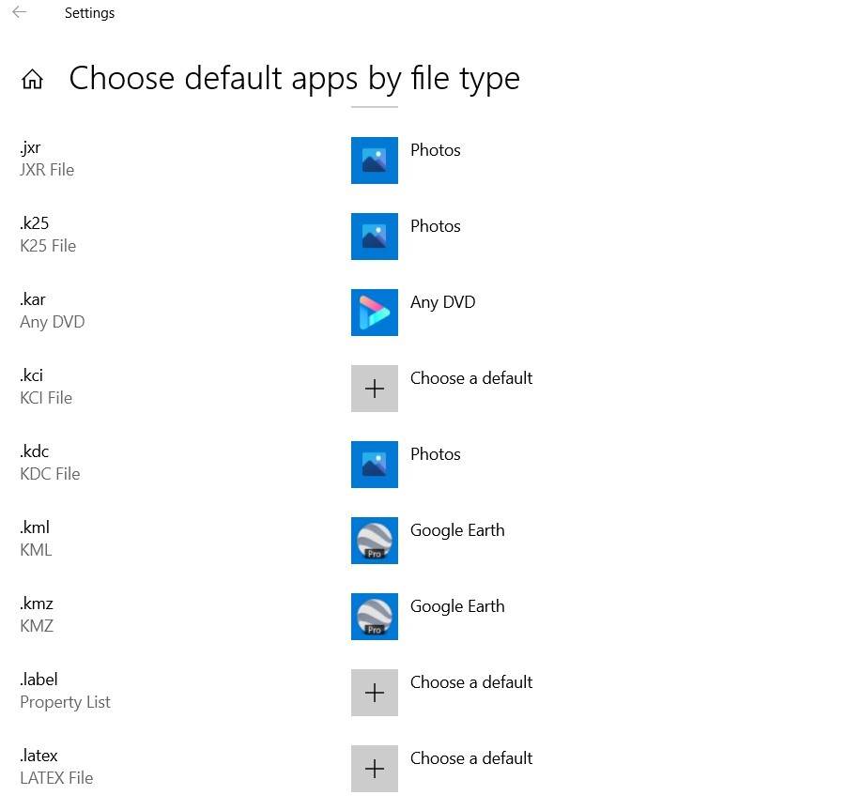Click the Photos app name beside .kdc
The height and width of the screenshot is (810, 862).
(x=435, y=454)
